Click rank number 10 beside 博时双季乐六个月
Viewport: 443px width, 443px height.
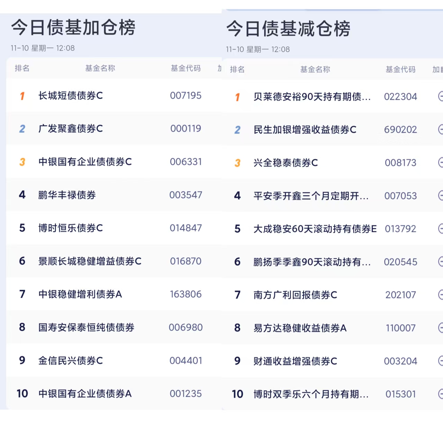tap(237, 394)
